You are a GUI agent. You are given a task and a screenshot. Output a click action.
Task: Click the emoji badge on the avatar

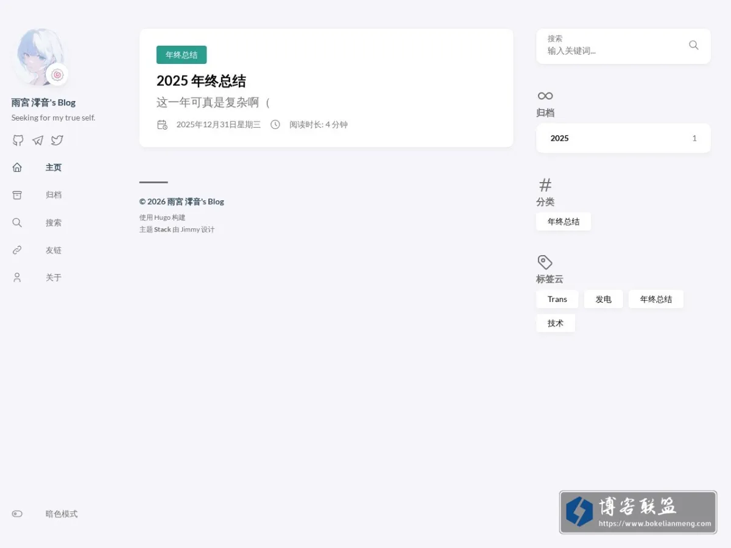pos(57,75)
